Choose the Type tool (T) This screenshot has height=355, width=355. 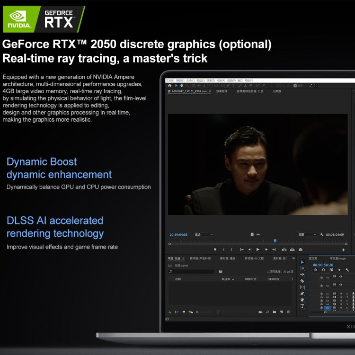pyautogui.click(x=302, y=306)
